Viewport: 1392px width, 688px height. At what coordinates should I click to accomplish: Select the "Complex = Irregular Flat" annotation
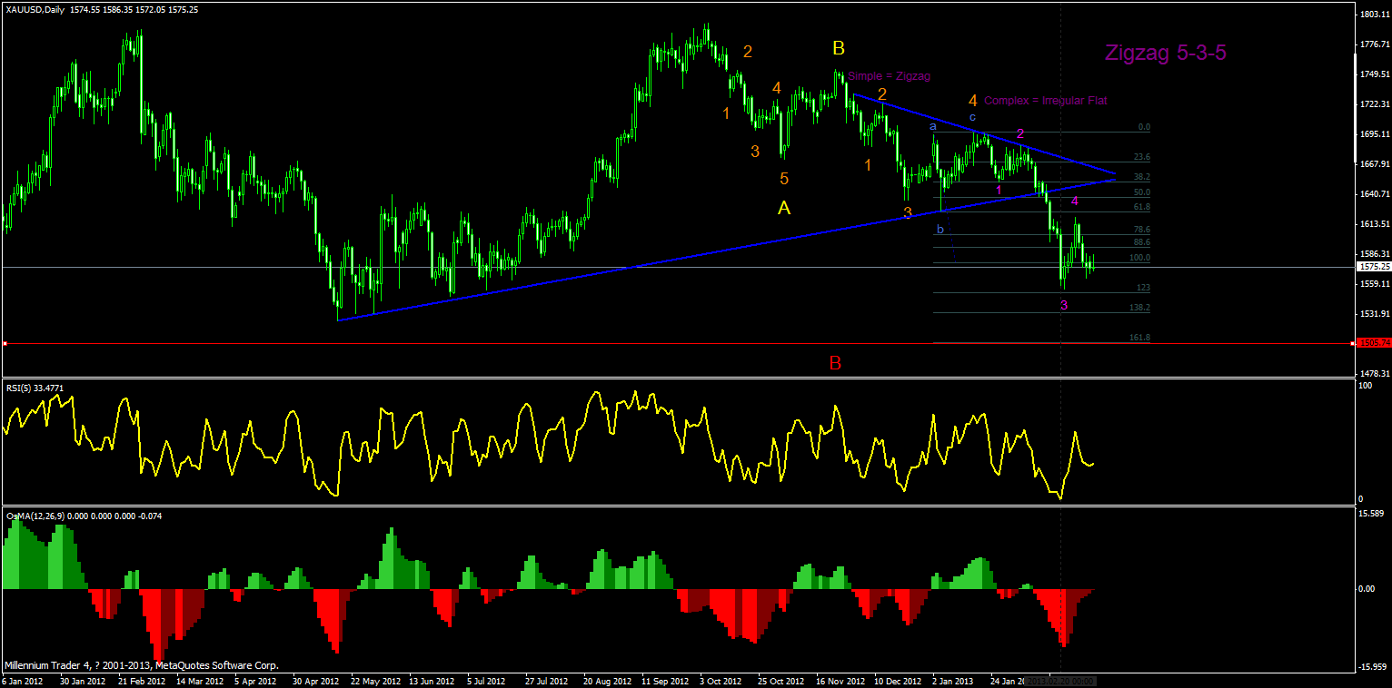[x=1046, y=101]
